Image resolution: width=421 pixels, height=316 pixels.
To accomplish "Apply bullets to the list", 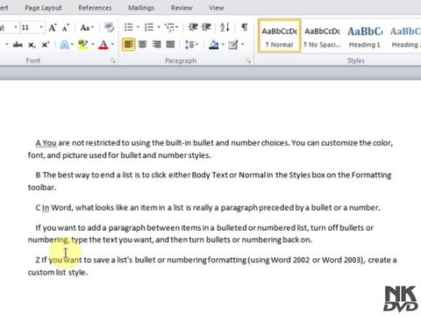I will [x=129, y=27].
